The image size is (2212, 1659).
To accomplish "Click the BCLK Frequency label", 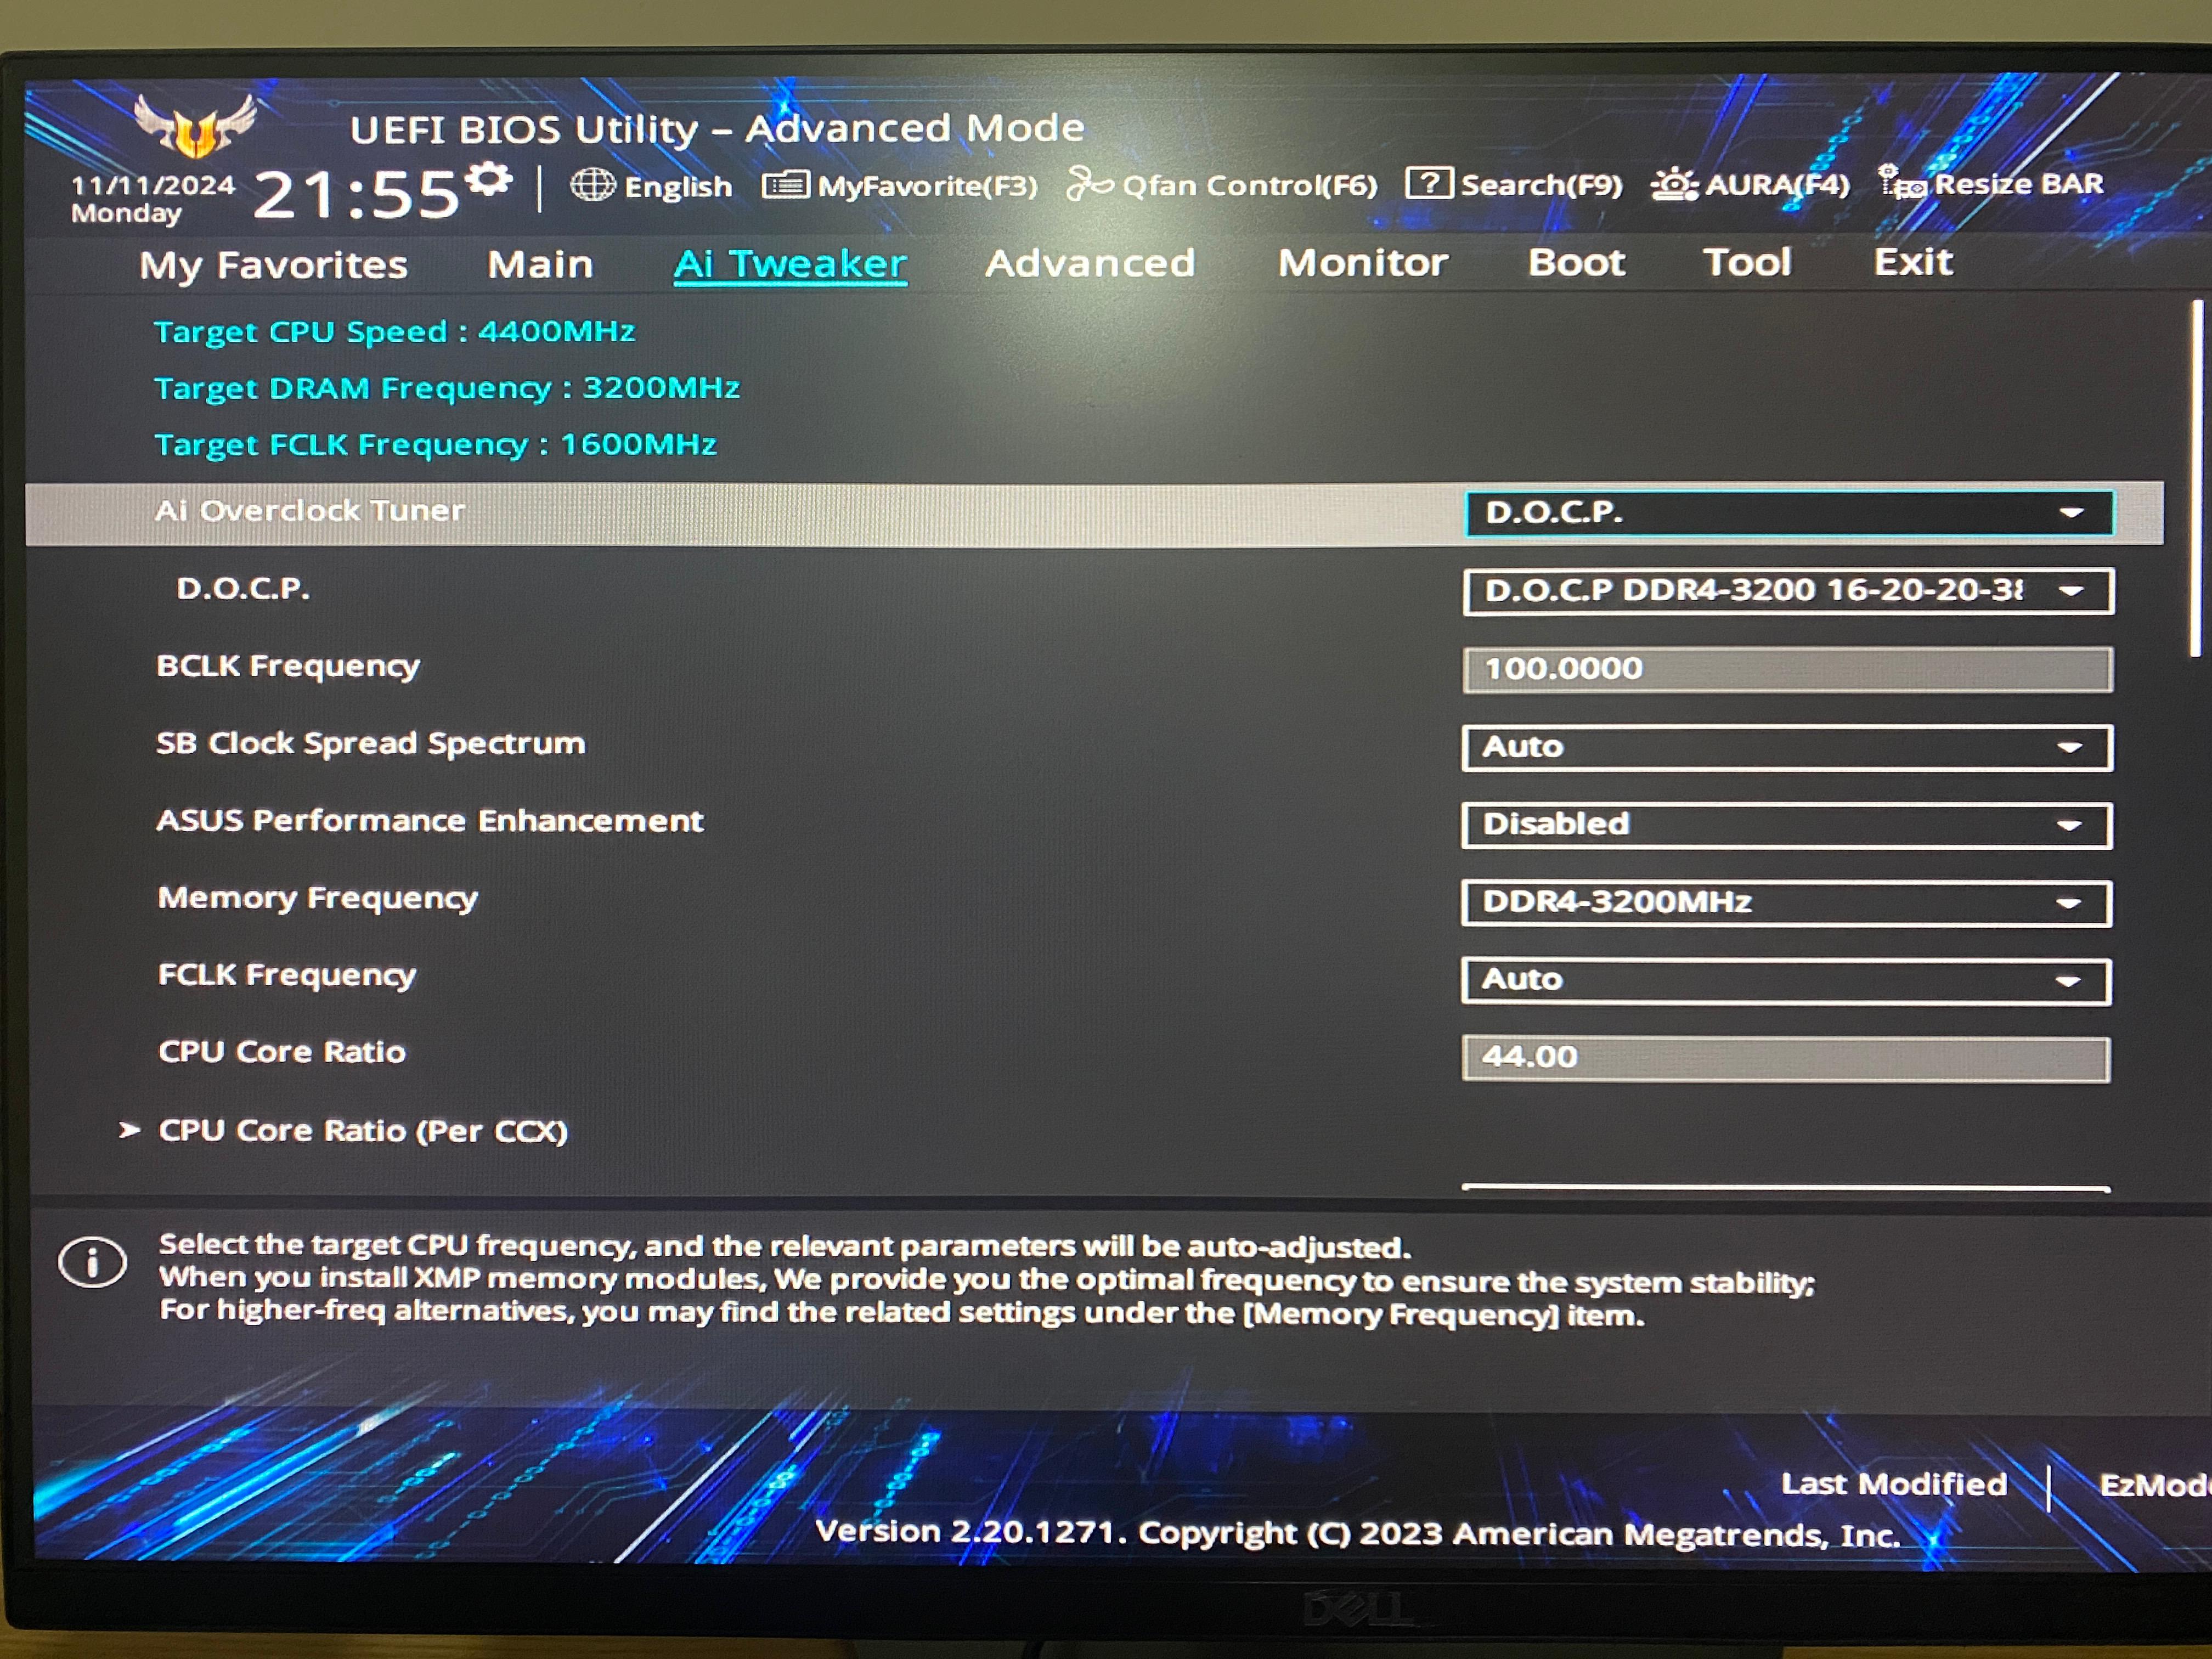I will (288, 666).
